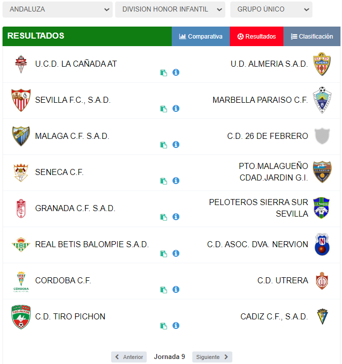Open the match report icon for Cordoba C.F.
Image resolution: width=342 pixels, height=364 pixels.
163,290
